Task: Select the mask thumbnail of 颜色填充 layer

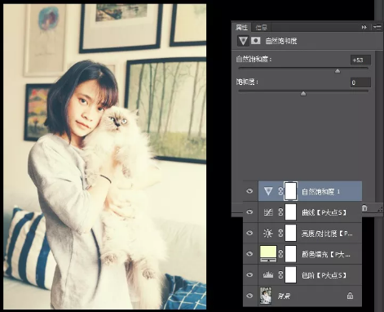Action: tap(290, 254)
